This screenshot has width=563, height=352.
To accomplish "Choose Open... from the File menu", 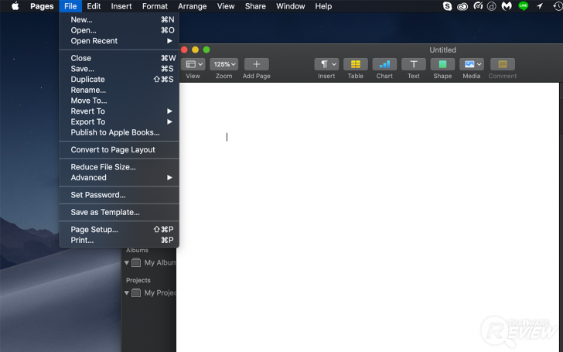I will coord(119,30).
